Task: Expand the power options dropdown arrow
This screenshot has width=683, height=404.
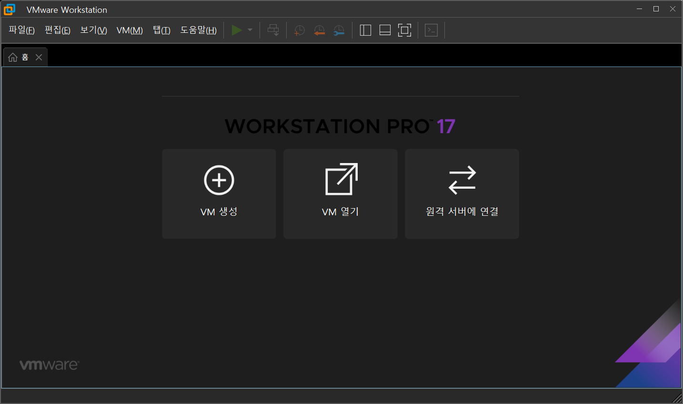Action: click(250, 30)
